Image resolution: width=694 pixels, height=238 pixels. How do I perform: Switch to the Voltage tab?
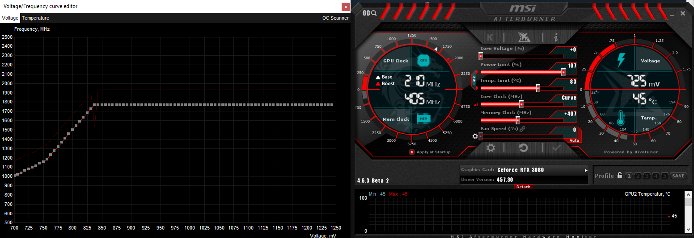tap(10, 18)
